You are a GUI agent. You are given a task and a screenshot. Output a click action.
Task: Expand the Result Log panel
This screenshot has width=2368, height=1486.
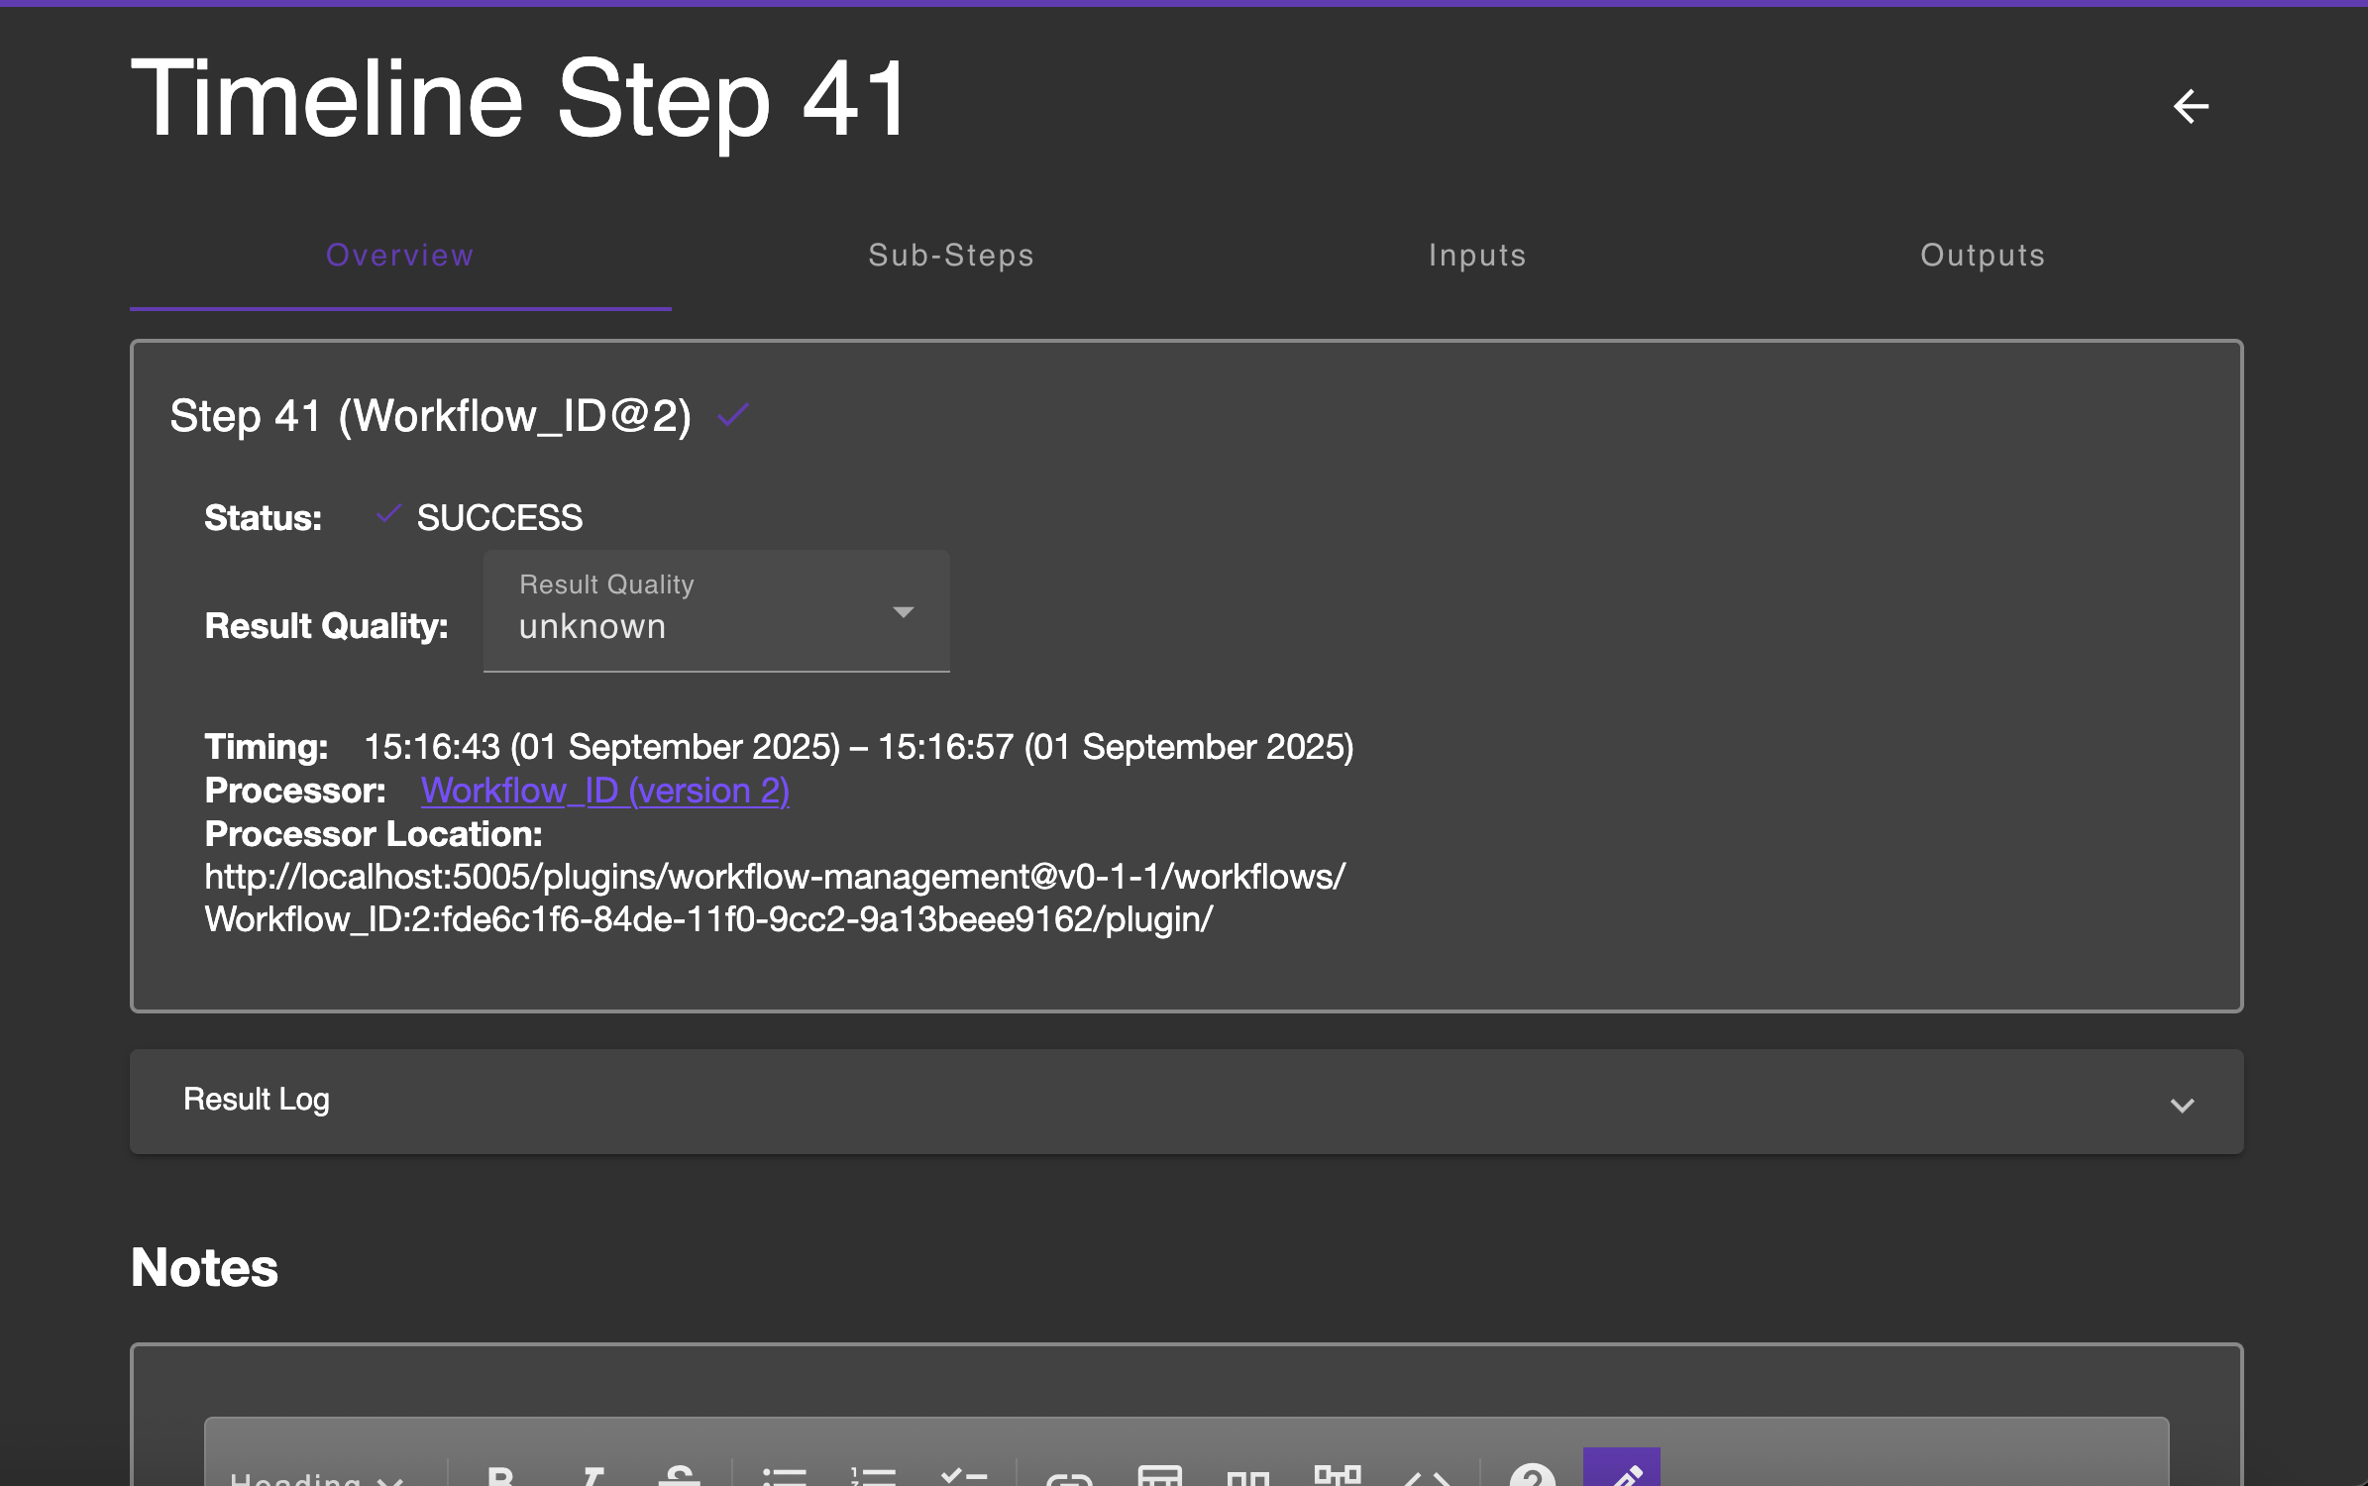[1186, 1102]
